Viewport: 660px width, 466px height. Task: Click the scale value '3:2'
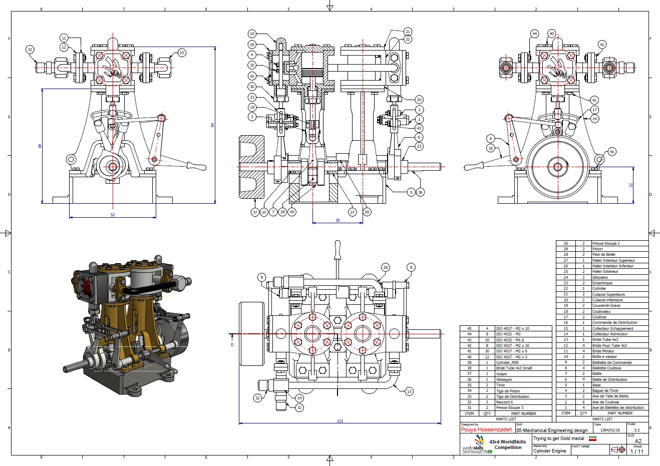click(636, 430)
